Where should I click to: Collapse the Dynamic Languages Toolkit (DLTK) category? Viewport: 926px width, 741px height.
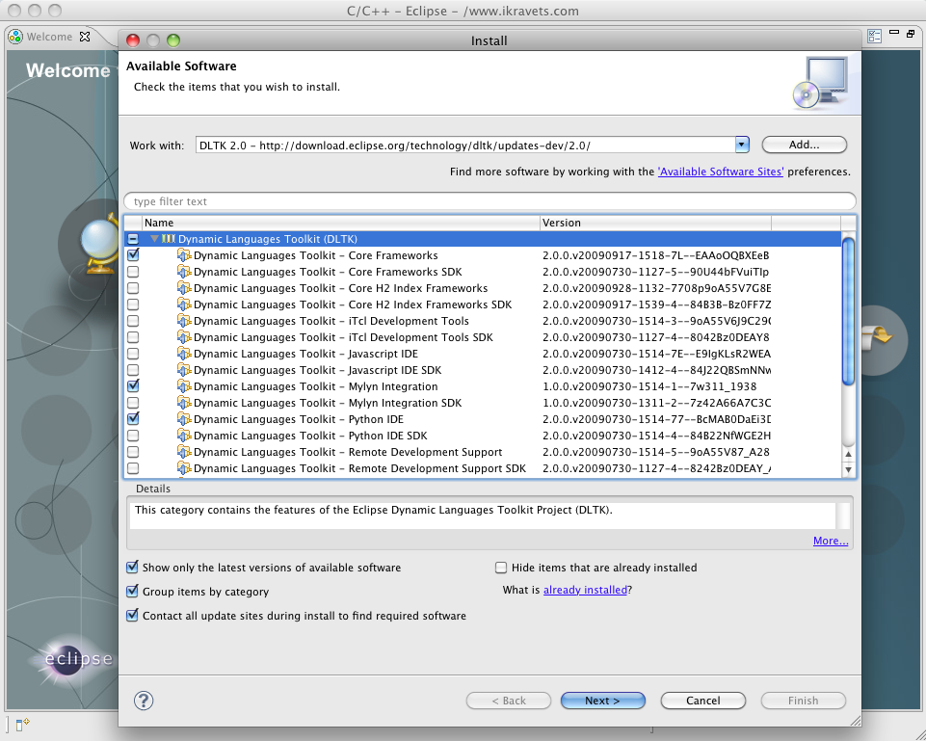(x=154, y=239)
